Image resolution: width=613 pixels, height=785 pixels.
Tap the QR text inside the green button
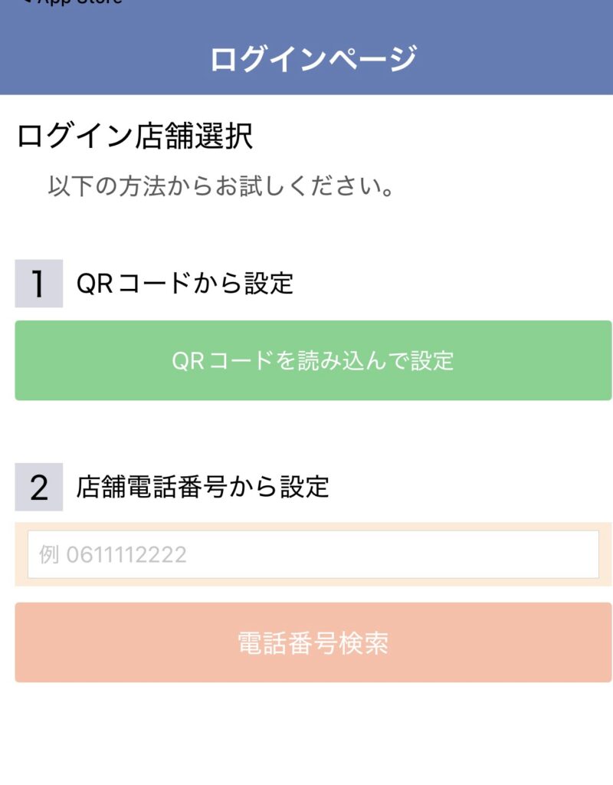[188, 360]
